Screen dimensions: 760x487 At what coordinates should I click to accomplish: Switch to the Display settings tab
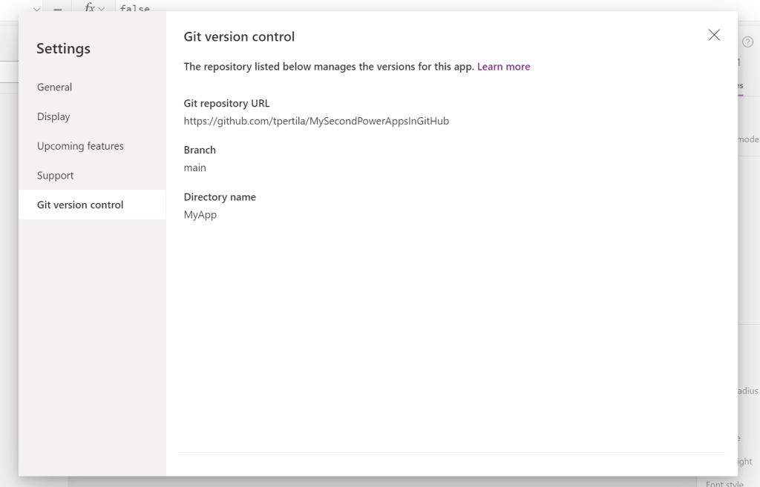point(53,116)
